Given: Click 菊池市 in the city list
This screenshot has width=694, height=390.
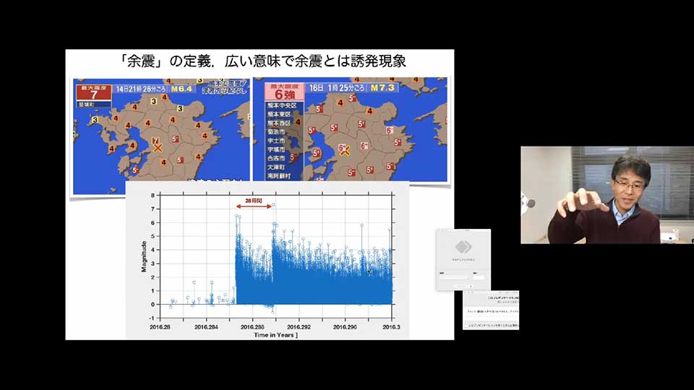Looking at the screenshot, I should click(276, 132).
